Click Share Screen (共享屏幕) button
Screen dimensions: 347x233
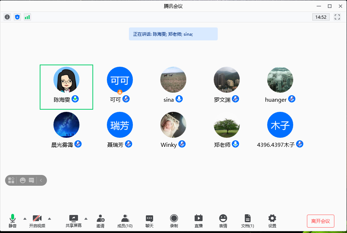click(73, 221)
